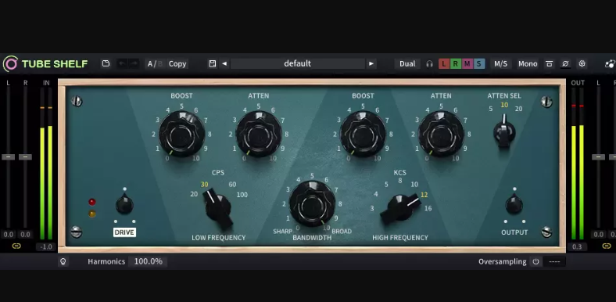Viewport: 616px width, 302px height.
Task: Toggle the output channel link icon
Action: click(607, 246)
